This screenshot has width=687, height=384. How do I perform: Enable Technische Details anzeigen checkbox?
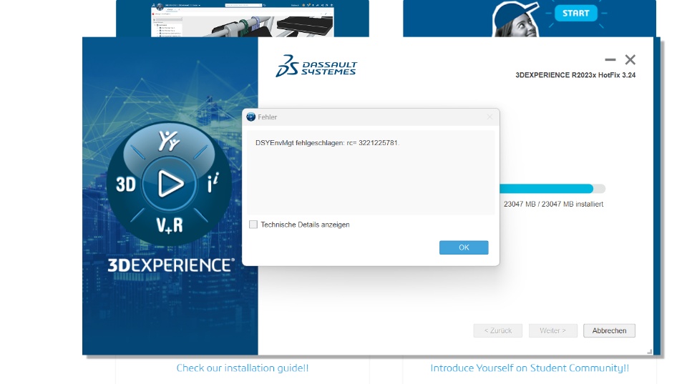tap(253, 225)
